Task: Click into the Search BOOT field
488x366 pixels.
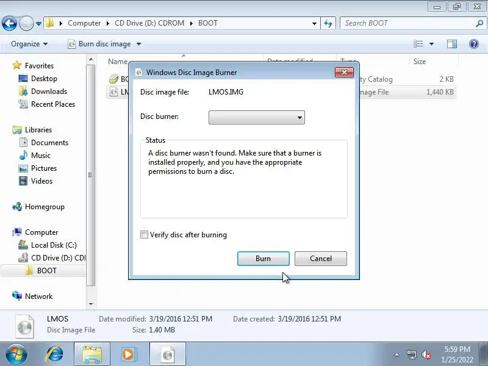Action: pyautogui.click(x=407, y=23)
